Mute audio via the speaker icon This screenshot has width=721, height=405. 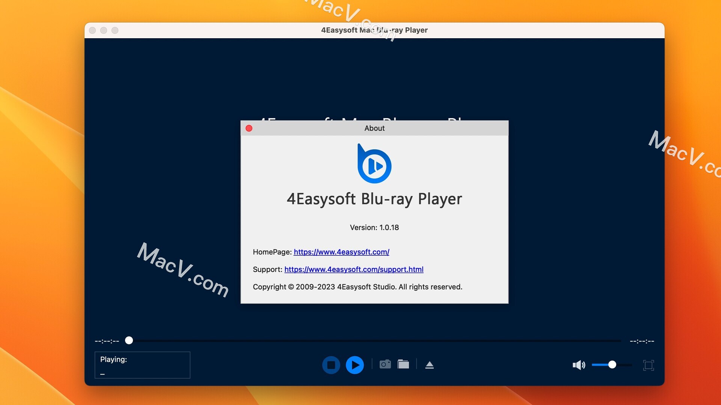click(579, 365)
